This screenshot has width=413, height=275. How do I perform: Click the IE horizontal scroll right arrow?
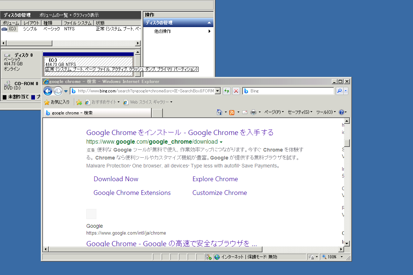[x=342, y=249]
